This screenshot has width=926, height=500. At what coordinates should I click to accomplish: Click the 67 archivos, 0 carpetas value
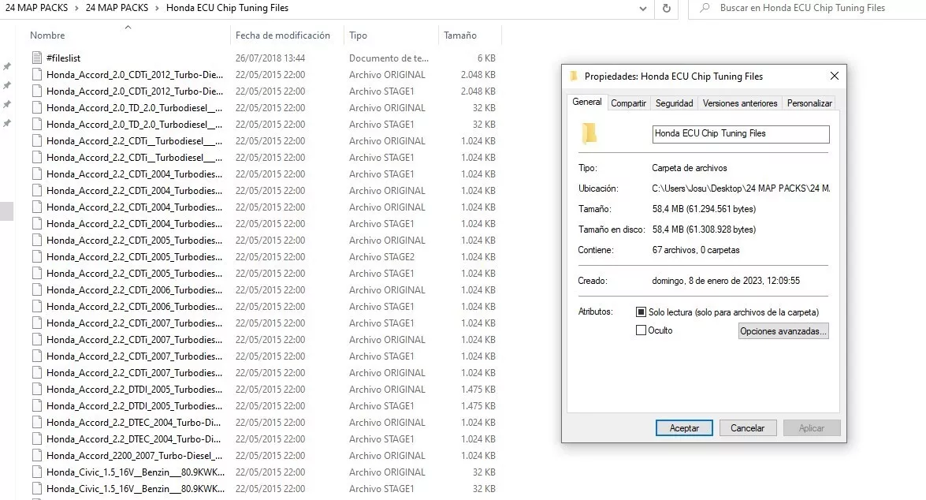coord(696,250)
